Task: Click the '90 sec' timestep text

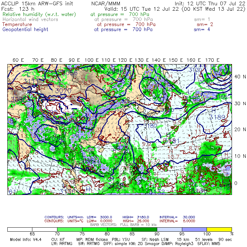Action: [x=225, y=240]
